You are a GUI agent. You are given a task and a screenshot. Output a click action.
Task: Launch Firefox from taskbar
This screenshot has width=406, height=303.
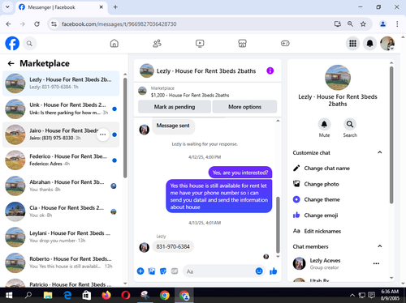point(106,296)
